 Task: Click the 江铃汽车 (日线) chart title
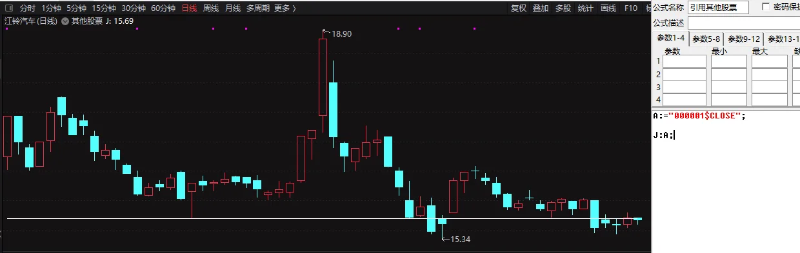coord(31,21)
